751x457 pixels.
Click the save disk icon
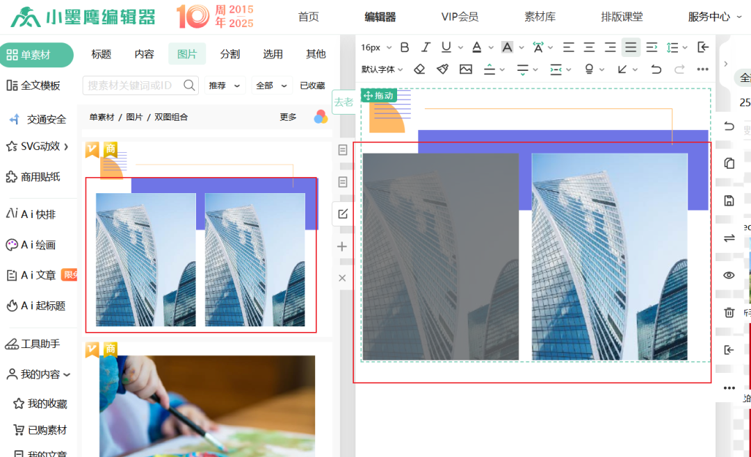coord(729,201)
